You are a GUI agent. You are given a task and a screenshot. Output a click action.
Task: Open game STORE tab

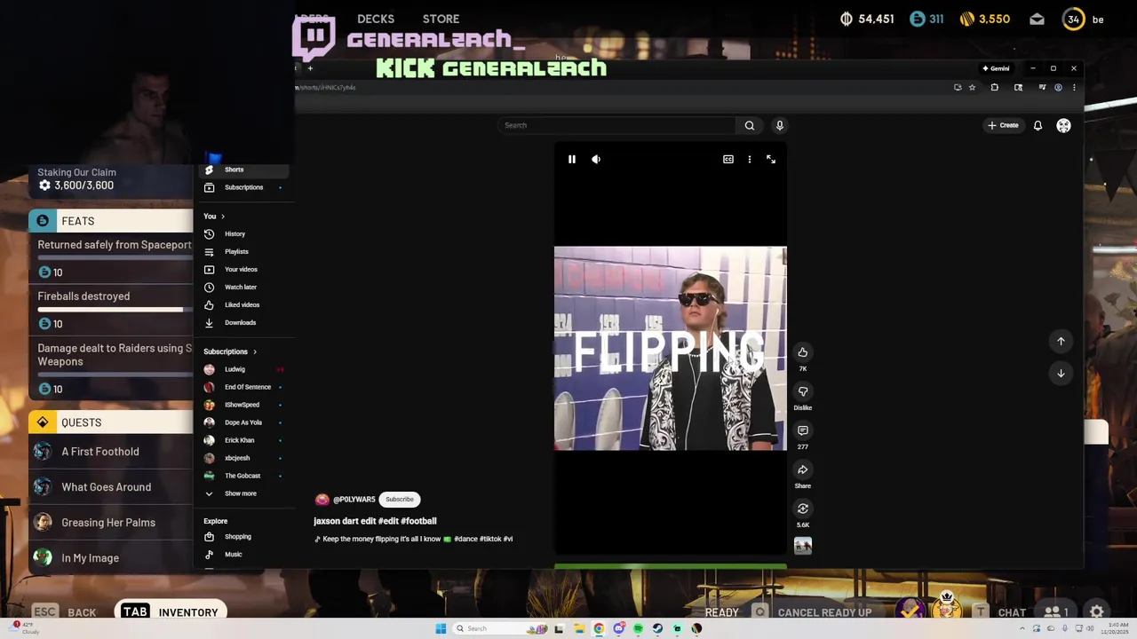click(x=441, y=19)
